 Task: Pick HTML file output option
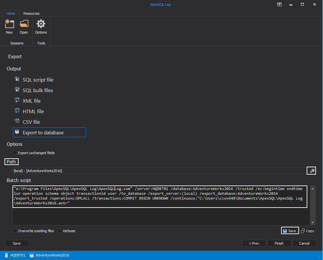[33, 112]
